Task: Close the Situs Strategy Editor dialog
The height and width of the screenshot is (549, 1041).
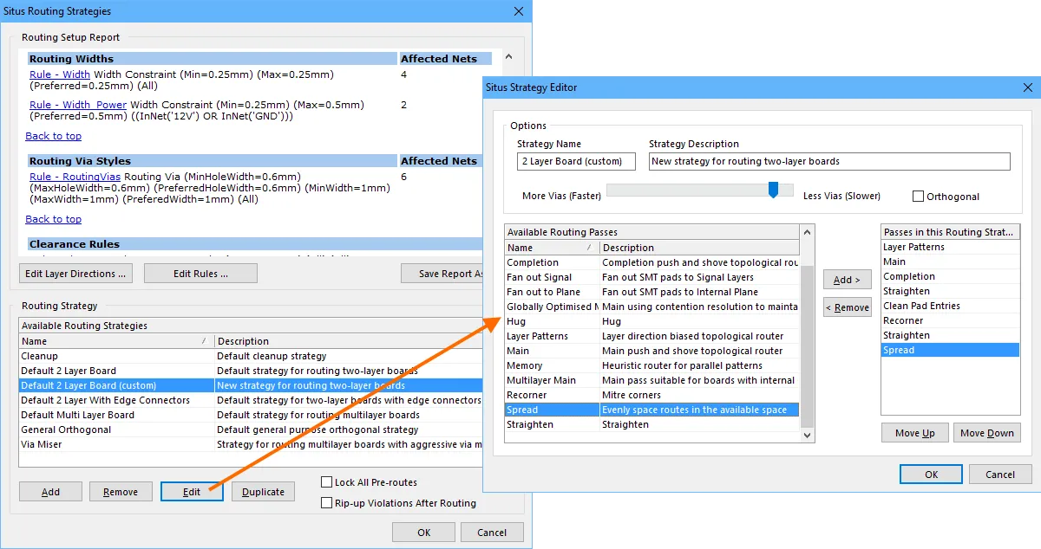Action: coord(1027,87)
